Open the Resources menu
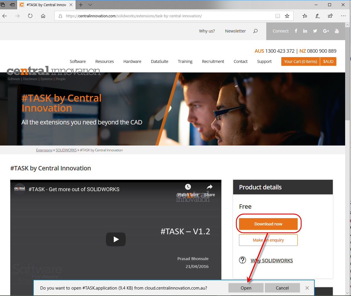The width and height of the screenshot is (351, 296). pyautogui.click(x=105, y=61)
